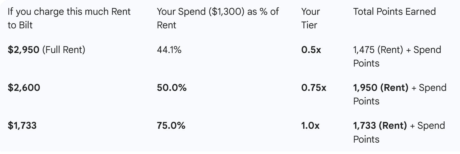Click the 'If you charge this much Rent' header

tap(69, 12)
